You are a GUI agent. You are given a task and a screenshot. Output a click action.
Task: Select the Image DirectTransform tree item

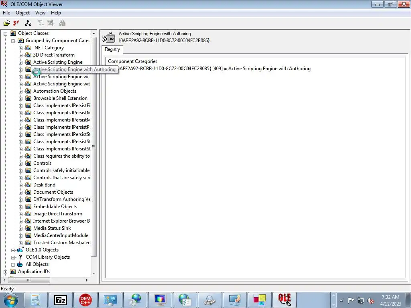pos(58,214)
